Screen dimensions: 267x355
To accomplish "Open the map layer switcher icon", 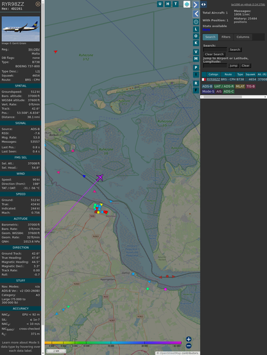I will pyautogui.click(x=187, y=4).
